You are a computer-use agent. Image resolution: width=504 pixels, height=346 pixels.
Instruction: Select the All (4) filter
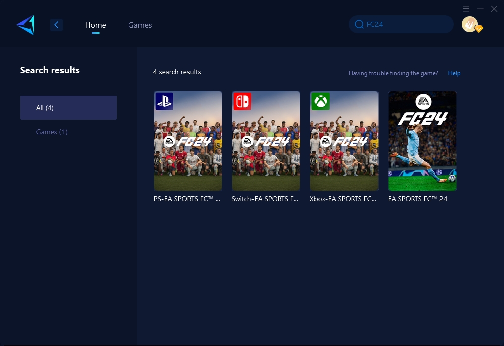[69, 108]
